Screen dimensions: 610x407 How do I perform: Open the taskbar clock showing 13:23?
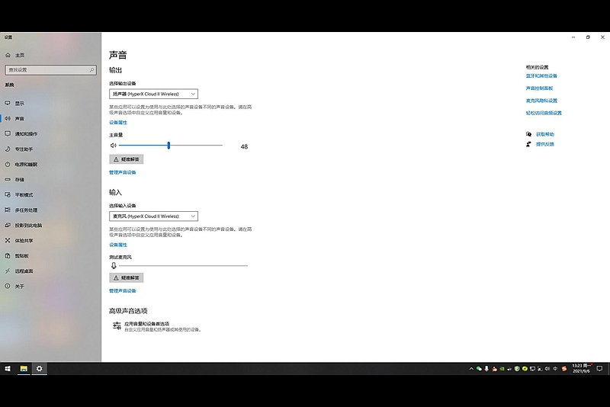pos(582,369)
